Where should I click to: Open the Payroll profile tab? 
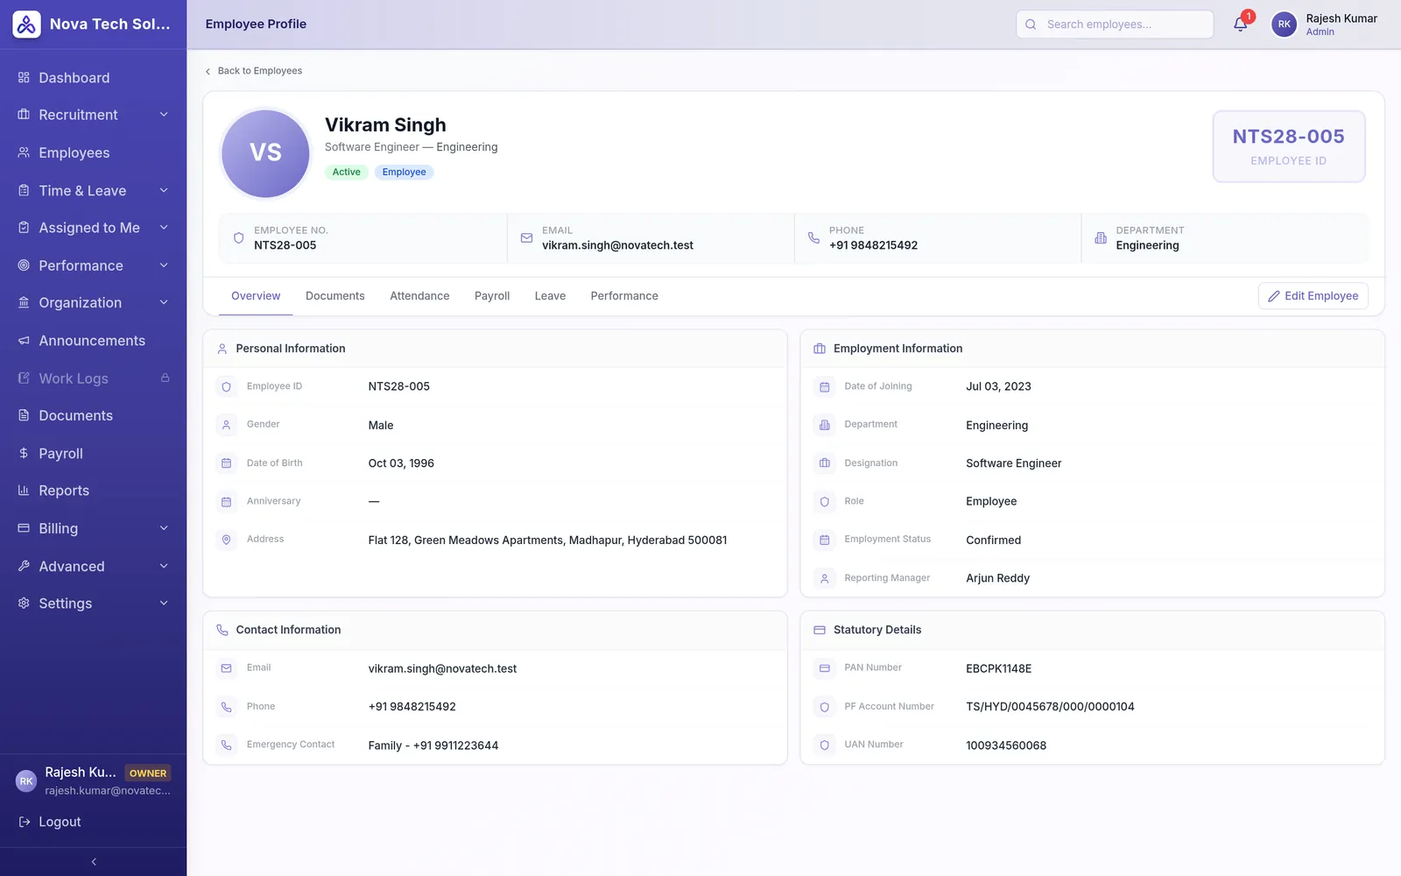point(492,296)
